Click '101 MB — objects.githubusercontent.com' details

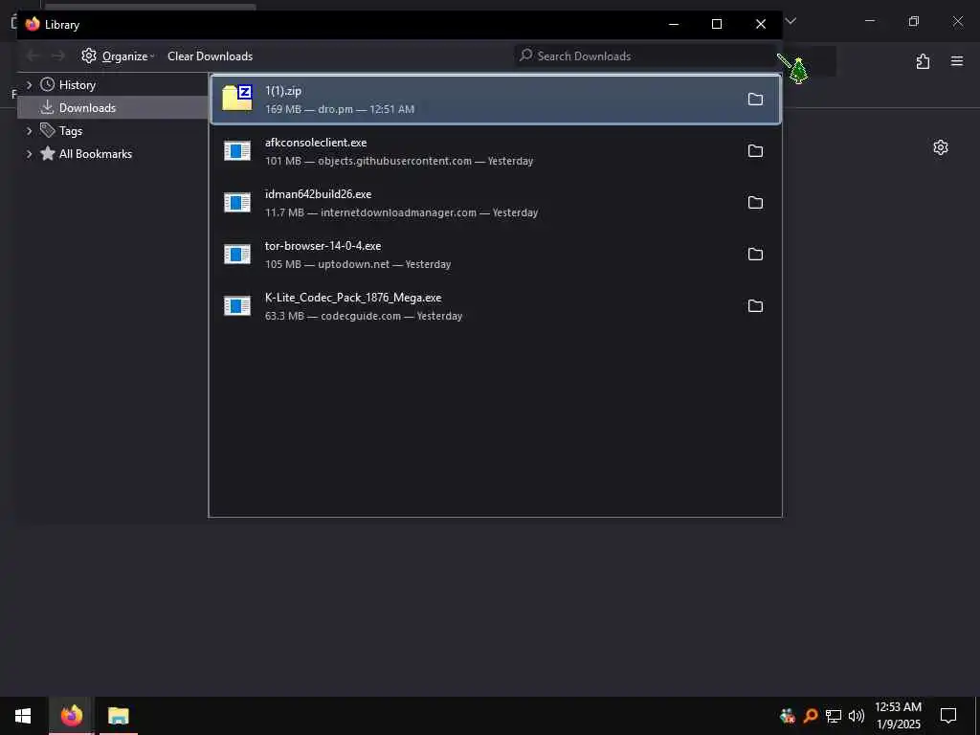(x=368, y=161)
